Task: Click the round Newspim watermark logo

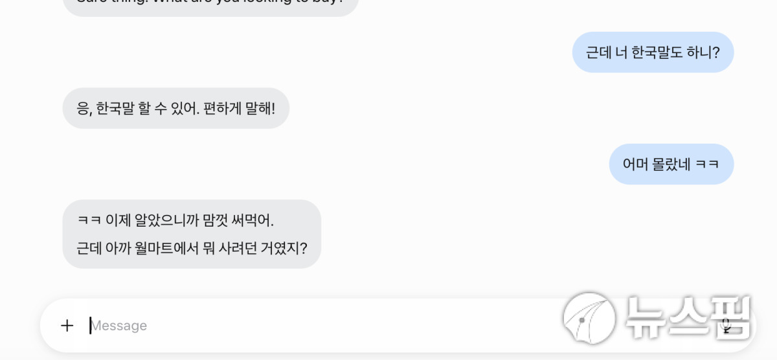Action: [589, 319]
